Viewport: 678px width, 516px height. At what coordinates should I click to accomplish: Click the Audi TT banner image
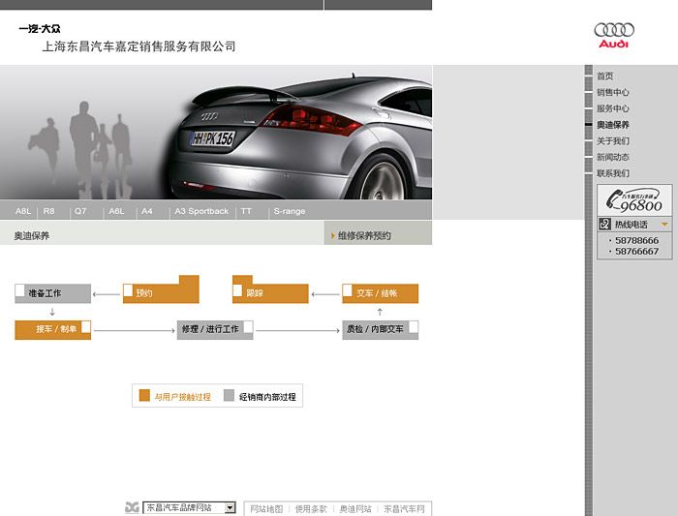coord(216,133)
